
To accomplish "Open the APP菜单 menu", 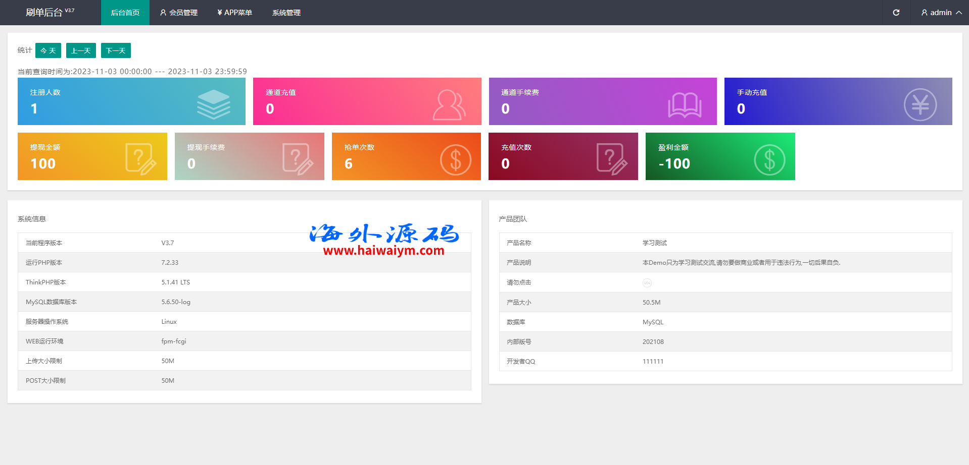I will coord(234,13).
